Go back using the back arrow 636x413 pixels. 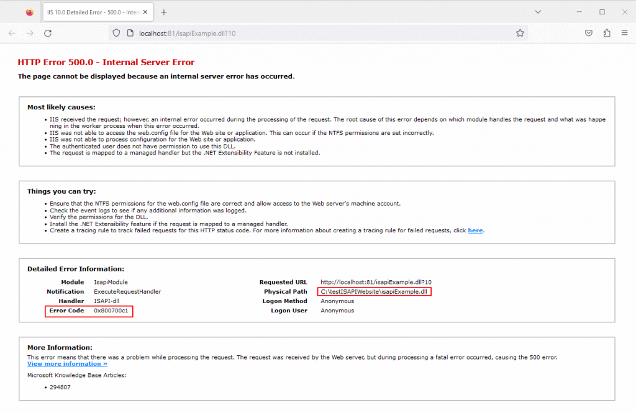tap(12, 34)
